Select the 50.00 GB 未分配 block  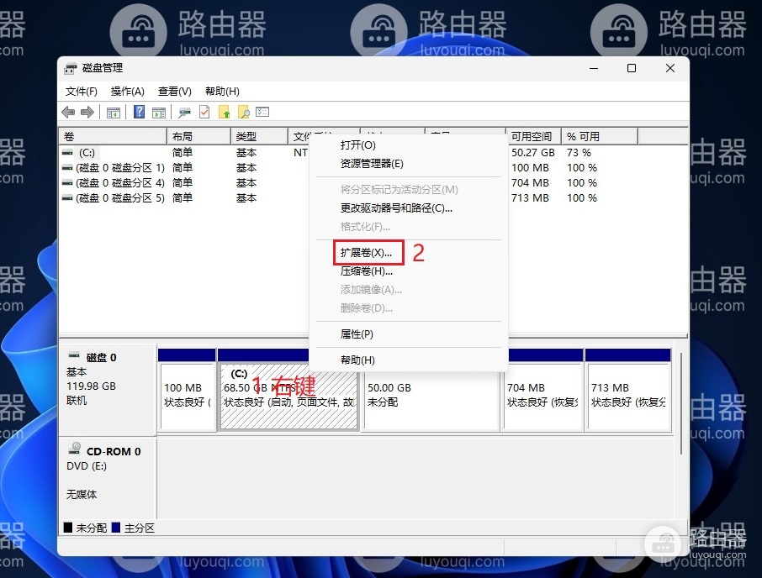pyautogui.click(x=431, y=396)
